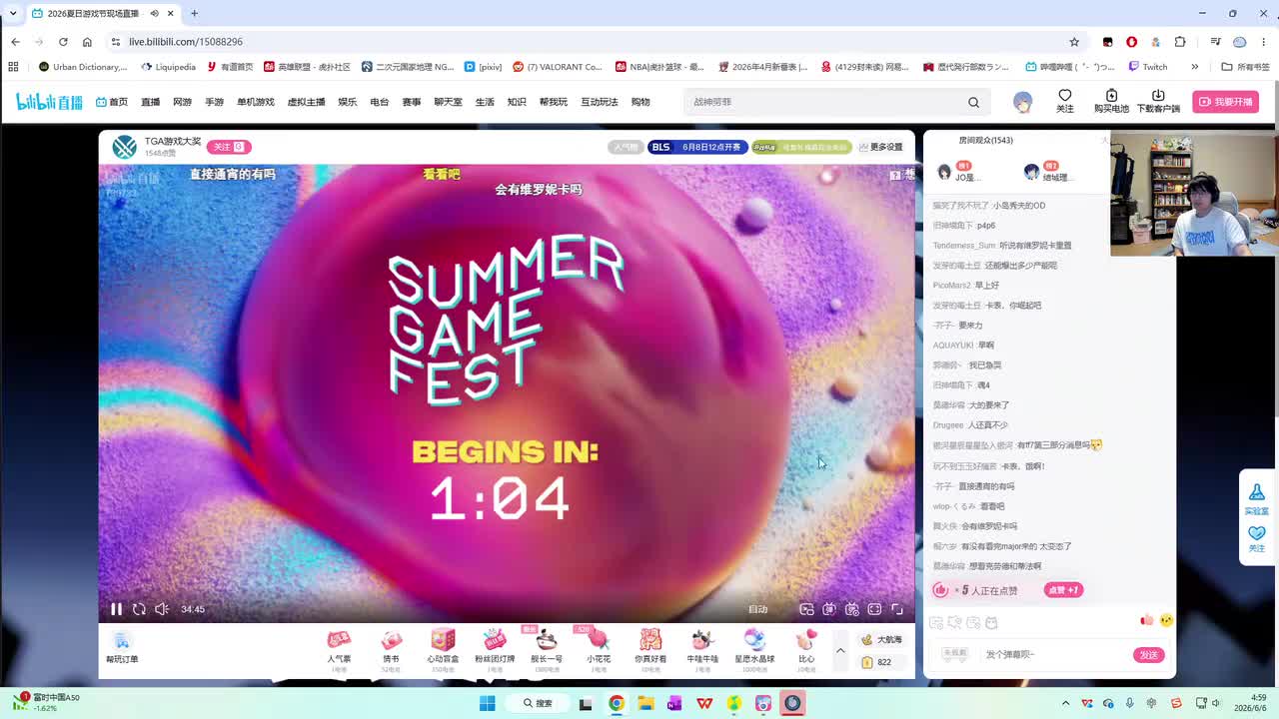Toggle the player's danmaku display icon
The height and width of the screenshot is (719, 1279).
click(829, 609)
